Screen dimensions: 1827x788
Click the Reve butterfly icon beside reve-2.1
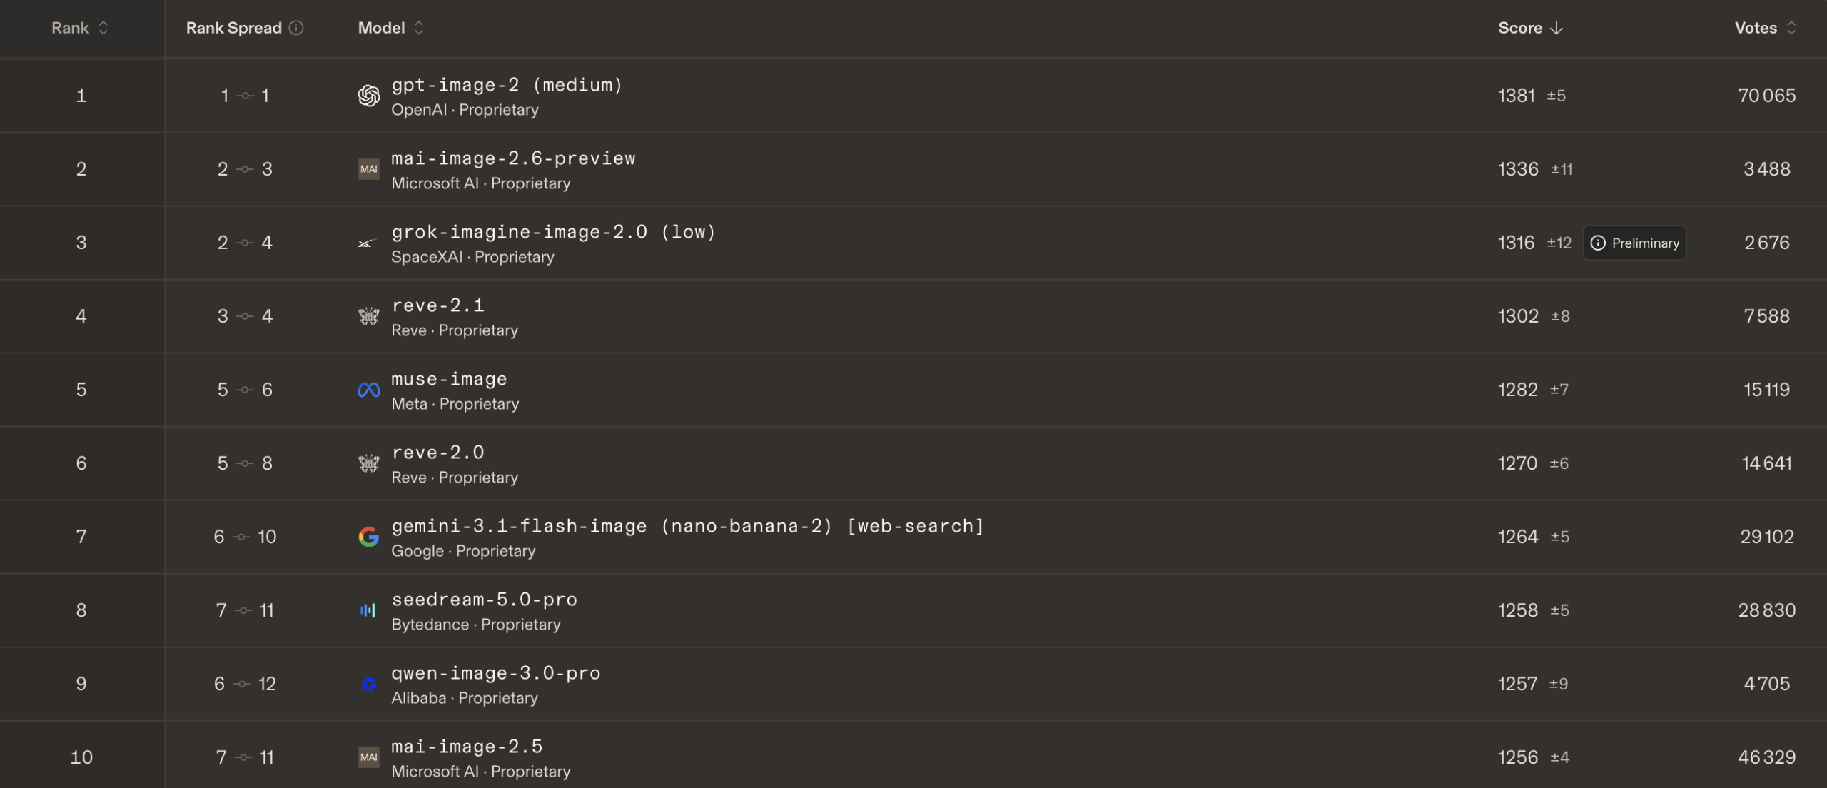[x=368, y=316]
